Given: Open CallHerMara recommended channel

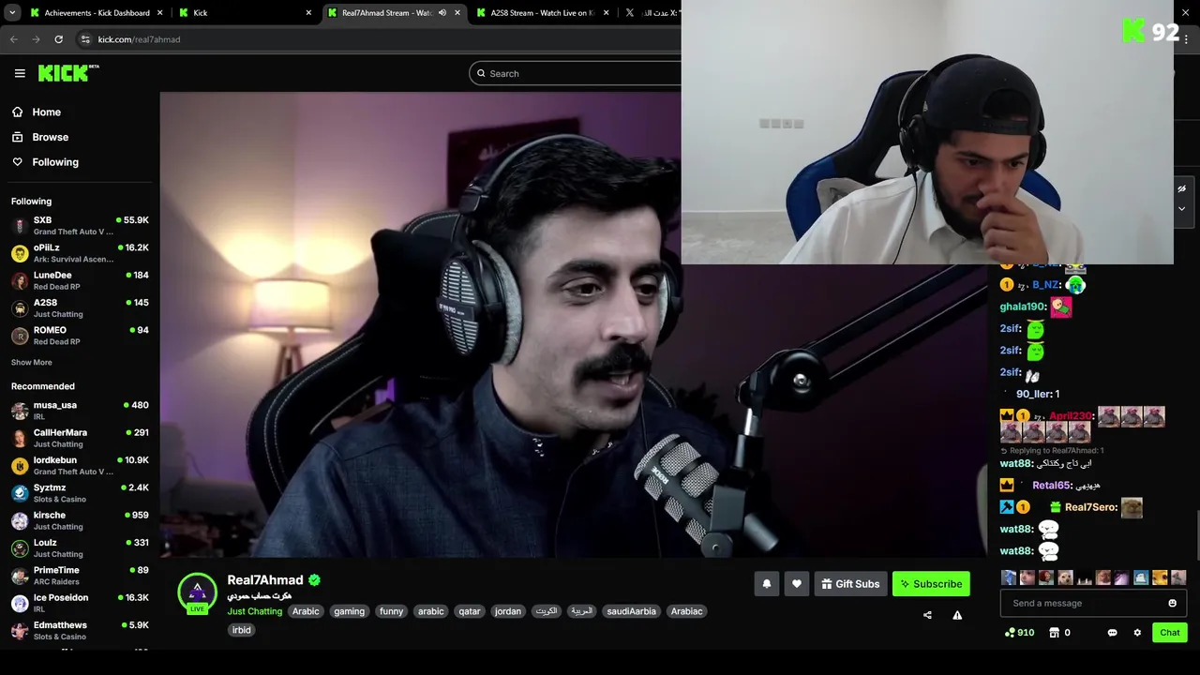Looking at the screenshot, I should [x=80, y=438].
